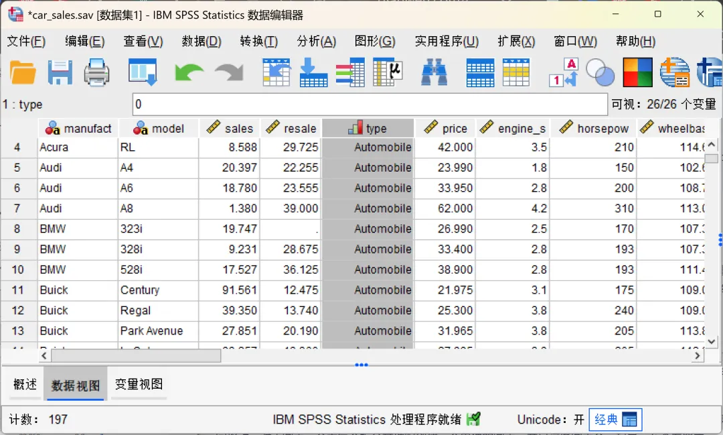Select the model column header

tap(158, 129)
